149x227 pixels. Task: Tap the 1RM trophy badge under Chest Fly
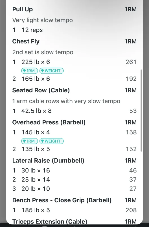30,71
